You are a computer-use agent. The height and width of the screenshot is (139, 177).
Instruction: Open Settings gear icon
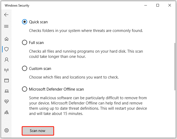pyautogui.click(x=7, y=130)
